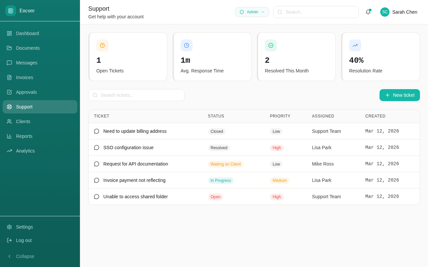Click the SSO configuration issue speech bubble icon

coord(96,148)
